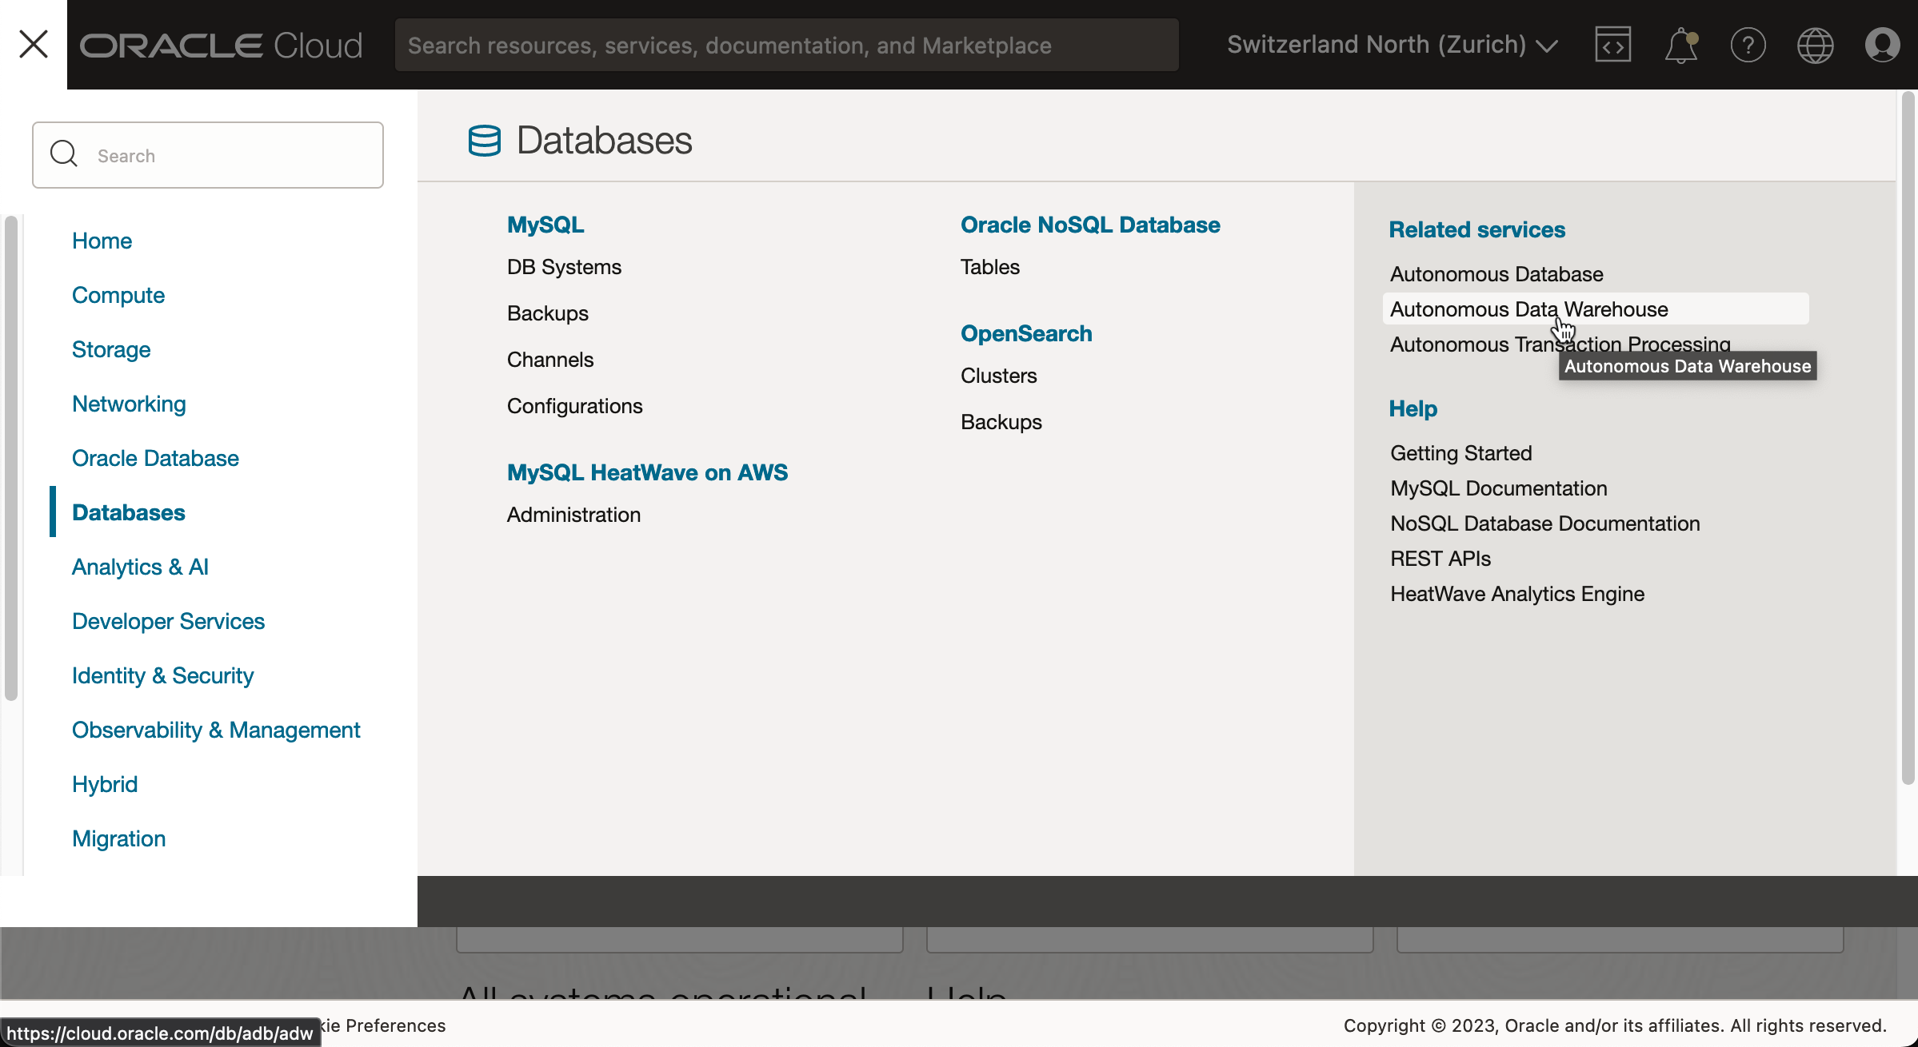This screenshot has width=1918, height=1047.
Task: Go to Home in the navigation menu
Action: [102, 241]
